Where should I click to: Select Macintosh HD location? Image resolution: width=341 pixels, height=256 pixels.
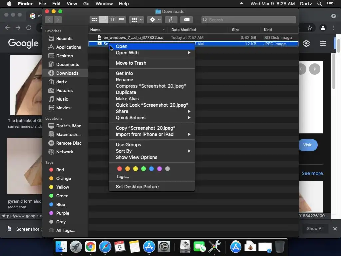pos(65,135)
